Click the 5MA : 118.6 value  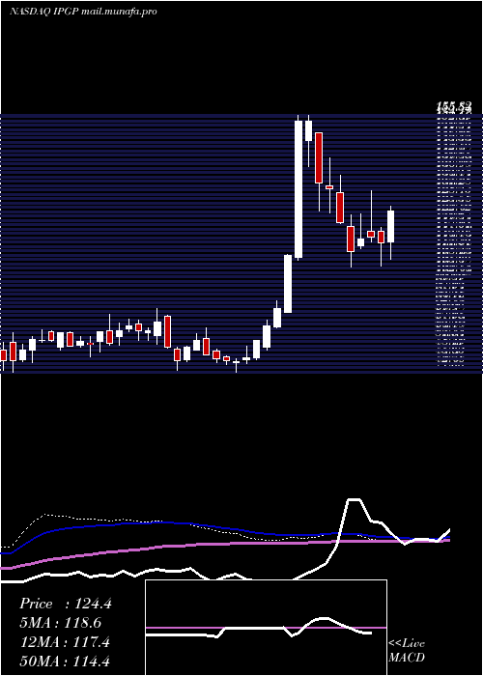(x=61, y=623)
